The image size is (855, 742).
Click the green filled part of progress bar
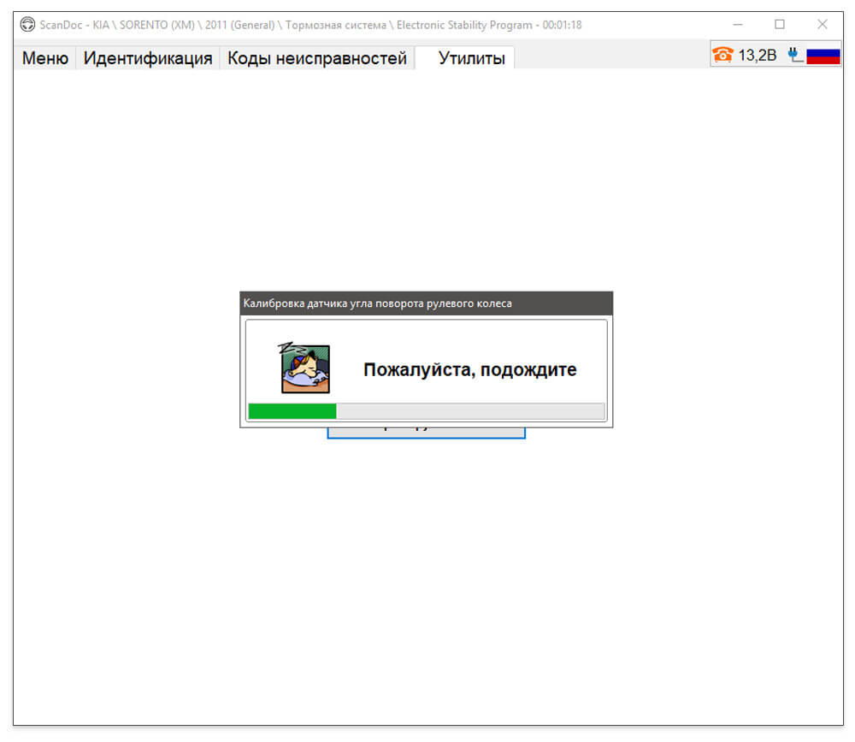(292, 411)
